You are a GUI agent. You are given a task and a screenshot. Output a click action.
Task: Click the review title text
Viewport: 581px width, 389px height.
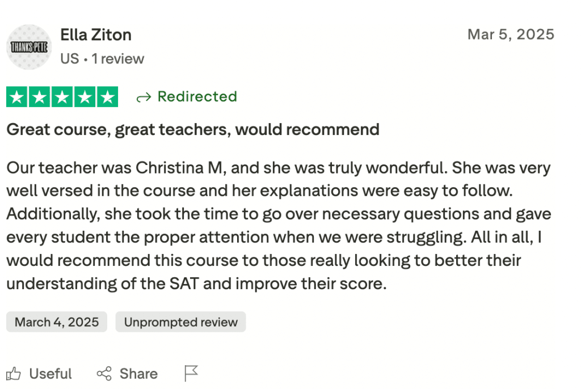[x=192, y=129]
